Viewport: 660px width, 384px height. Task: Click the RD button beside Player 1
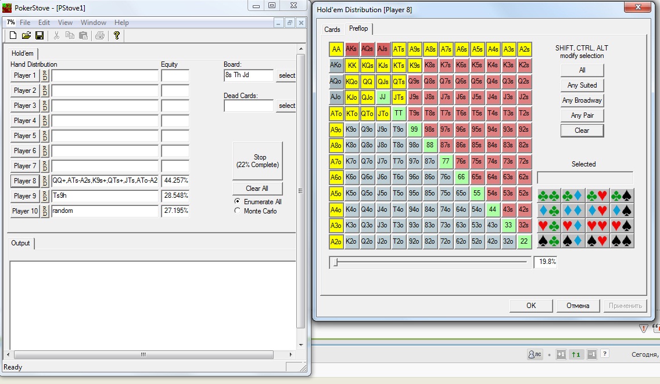(45, 75)
